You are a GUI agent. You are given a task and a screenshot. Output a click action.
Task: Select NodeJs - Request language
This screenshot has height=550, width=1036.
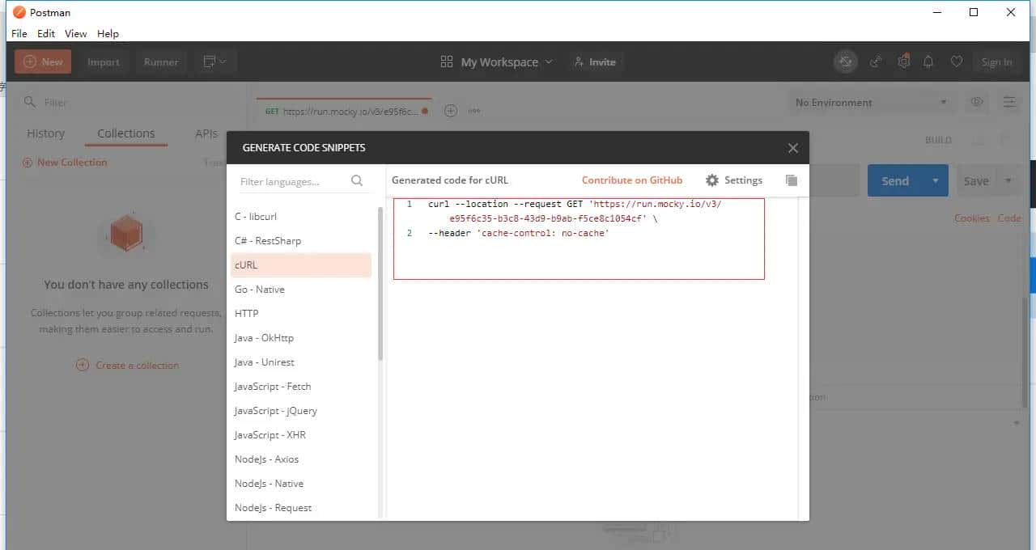[301, 508]
